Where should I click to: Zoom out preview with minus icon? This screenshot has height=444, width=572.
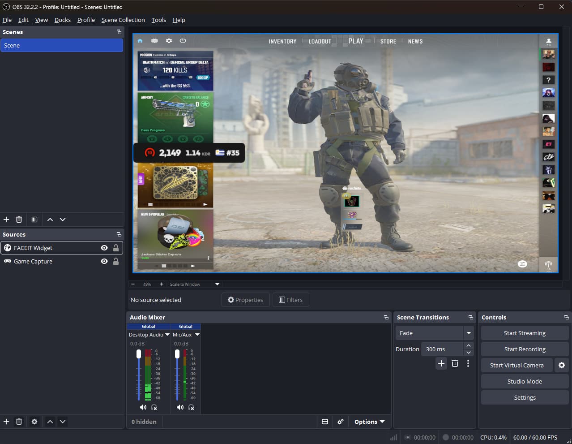point(133,284)
